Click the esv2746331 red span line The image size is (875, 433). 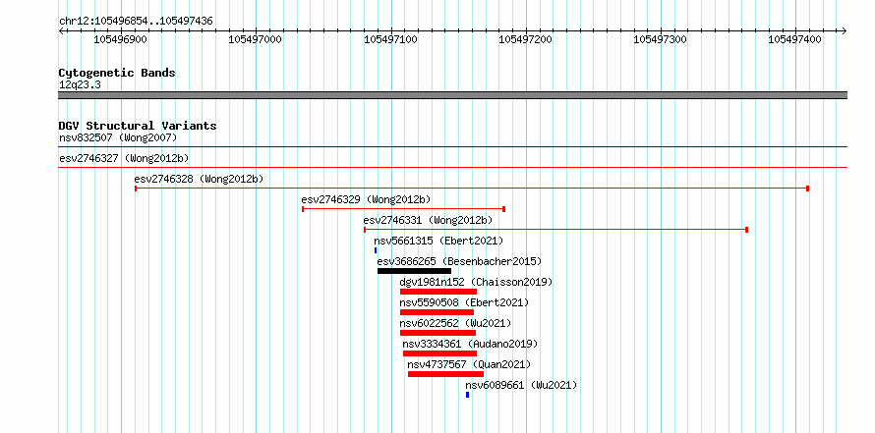(x=555, y=230)
